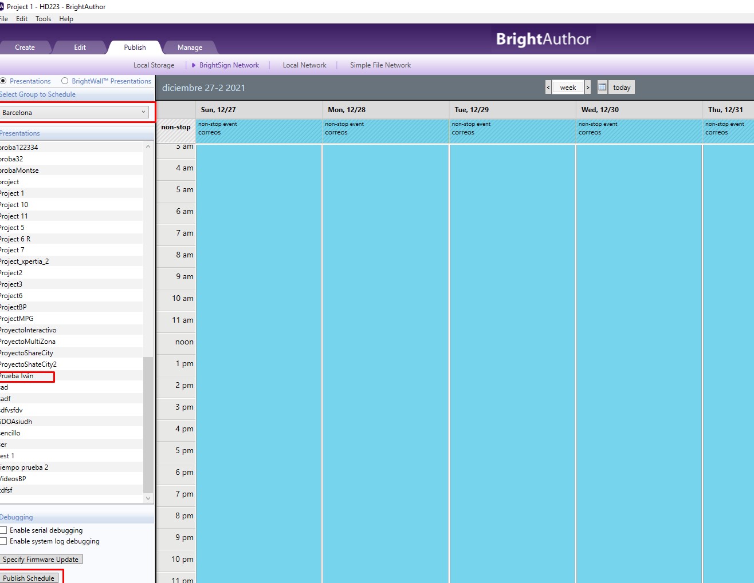Select ProyectoShateCity2 presentation
The width and height of the screenshot is (754, 583).
[x=71, y=364]
